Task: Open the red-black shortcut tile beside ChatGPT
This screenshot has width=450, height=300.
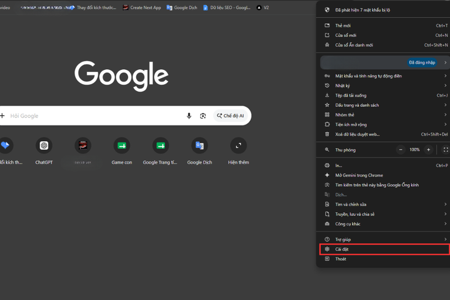Action: [83, 146]
